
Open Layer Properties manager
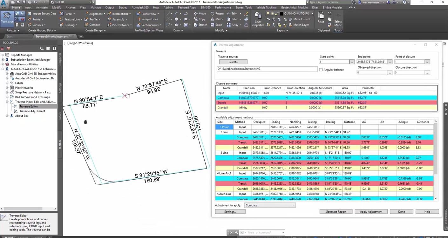pos(258,19)
